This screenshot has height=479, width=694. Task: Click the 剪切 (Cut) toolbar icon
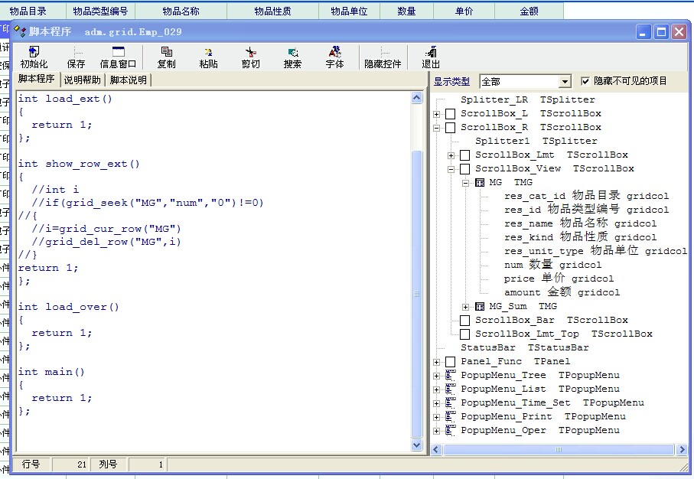[250, 57]
